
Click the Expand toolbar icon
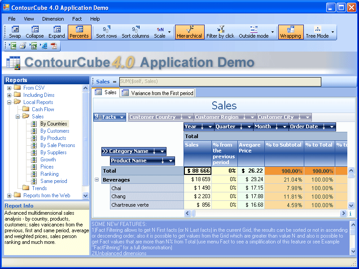(57, 32)
